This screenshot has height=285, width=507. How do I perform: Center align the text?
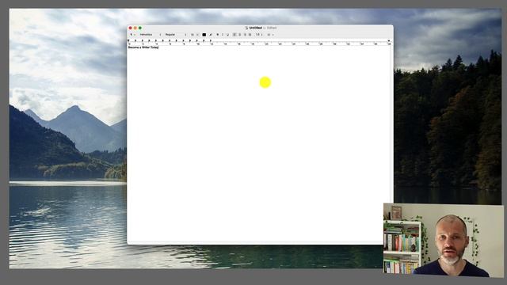239,35
